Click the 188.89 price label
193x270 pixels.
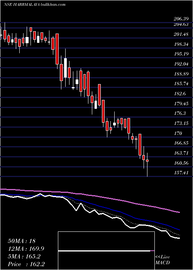(x=181, y=74)
